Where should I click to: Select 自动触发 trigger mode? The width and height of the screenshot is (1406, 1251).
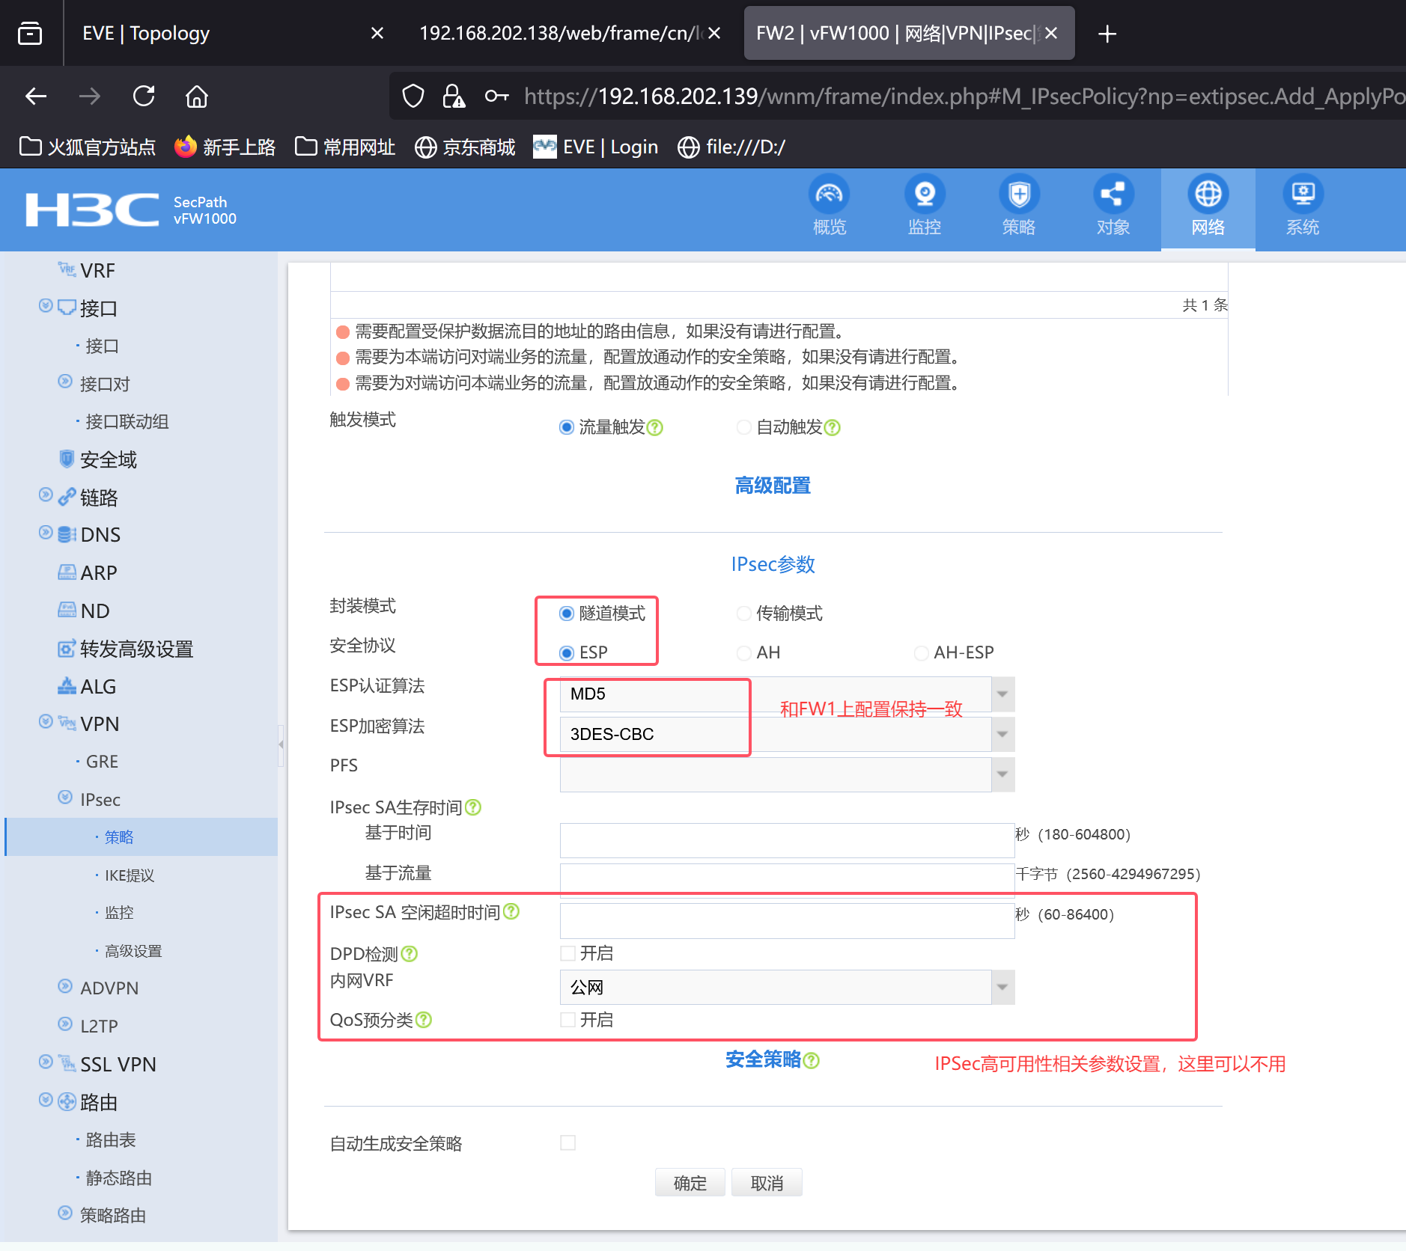[x=743, y=427]
